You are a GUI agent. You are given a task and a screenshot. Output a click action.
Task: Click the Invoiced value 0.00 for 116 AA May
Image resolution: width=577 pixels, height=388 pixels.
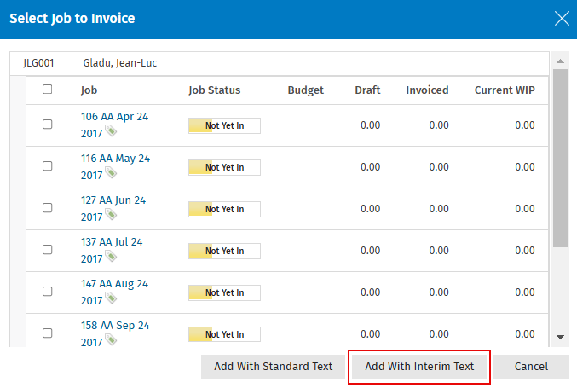pos(439,167)
